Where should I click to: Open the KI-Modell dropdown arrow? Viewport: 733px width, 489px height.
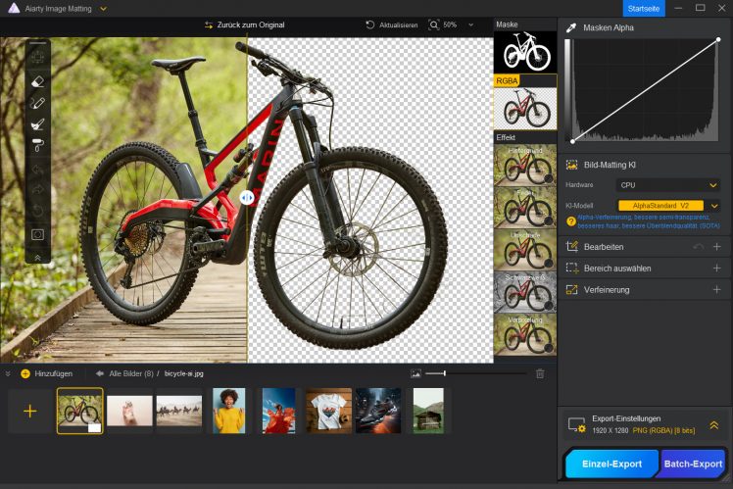(x=713, y=206)
